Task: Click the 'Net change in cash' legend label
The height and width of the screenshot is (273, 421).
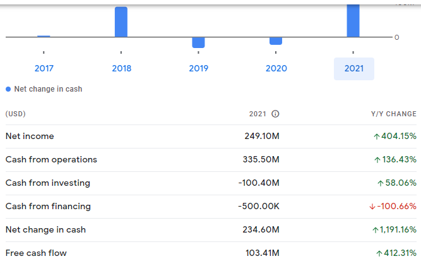Action: [48, 89]
